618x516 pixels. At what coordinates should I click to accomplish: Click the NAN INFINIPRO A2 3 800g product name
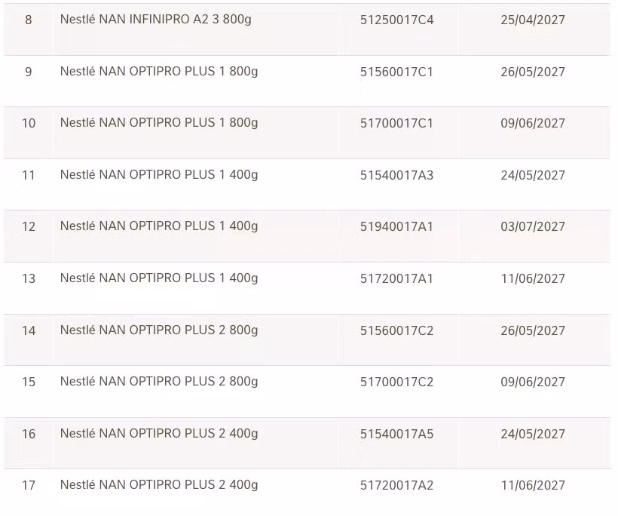[x=155, y=19]
